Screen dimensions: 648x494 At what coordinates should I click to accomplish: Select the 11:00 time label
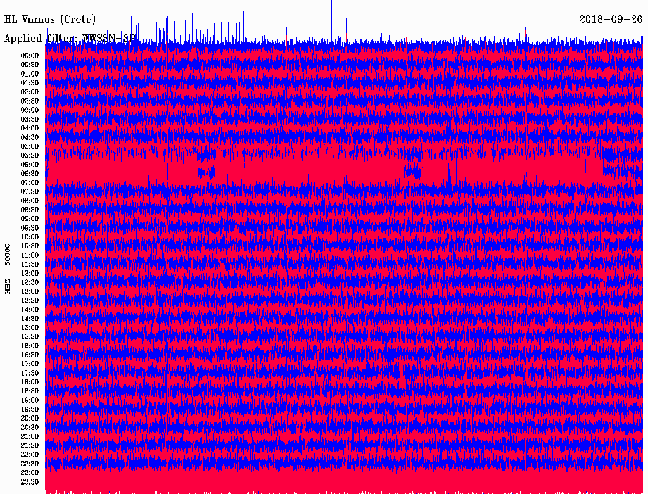[x=30, y=255]
